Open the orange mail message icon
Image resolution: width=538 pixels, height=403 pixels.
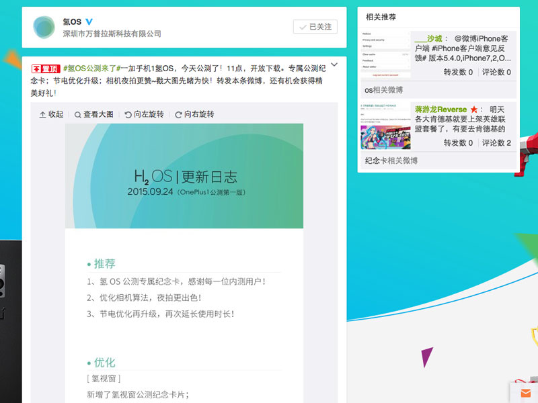pos(526,393)
